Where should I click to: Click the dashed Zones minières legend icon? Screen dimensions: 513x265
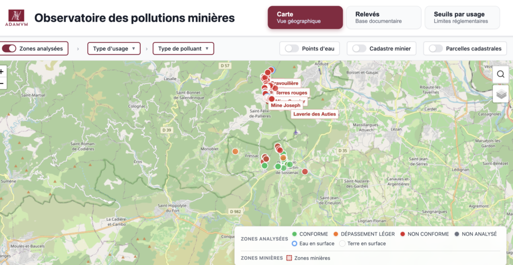pyautogui.click(x=289, y=258)
